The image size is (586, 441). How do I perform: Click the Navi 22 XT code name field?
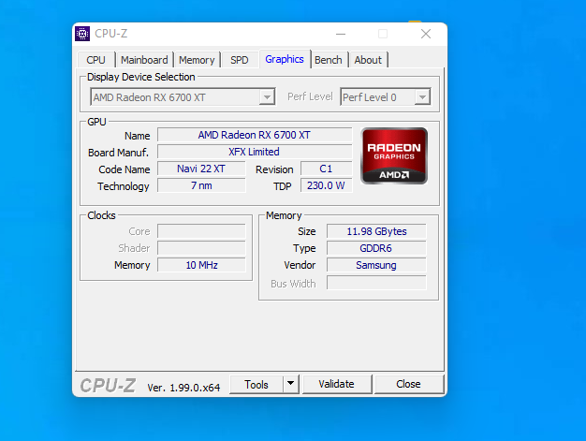(201, 169)
